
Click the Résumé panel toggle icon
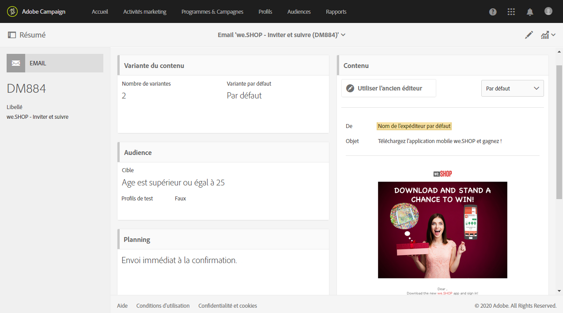[12, 35]
